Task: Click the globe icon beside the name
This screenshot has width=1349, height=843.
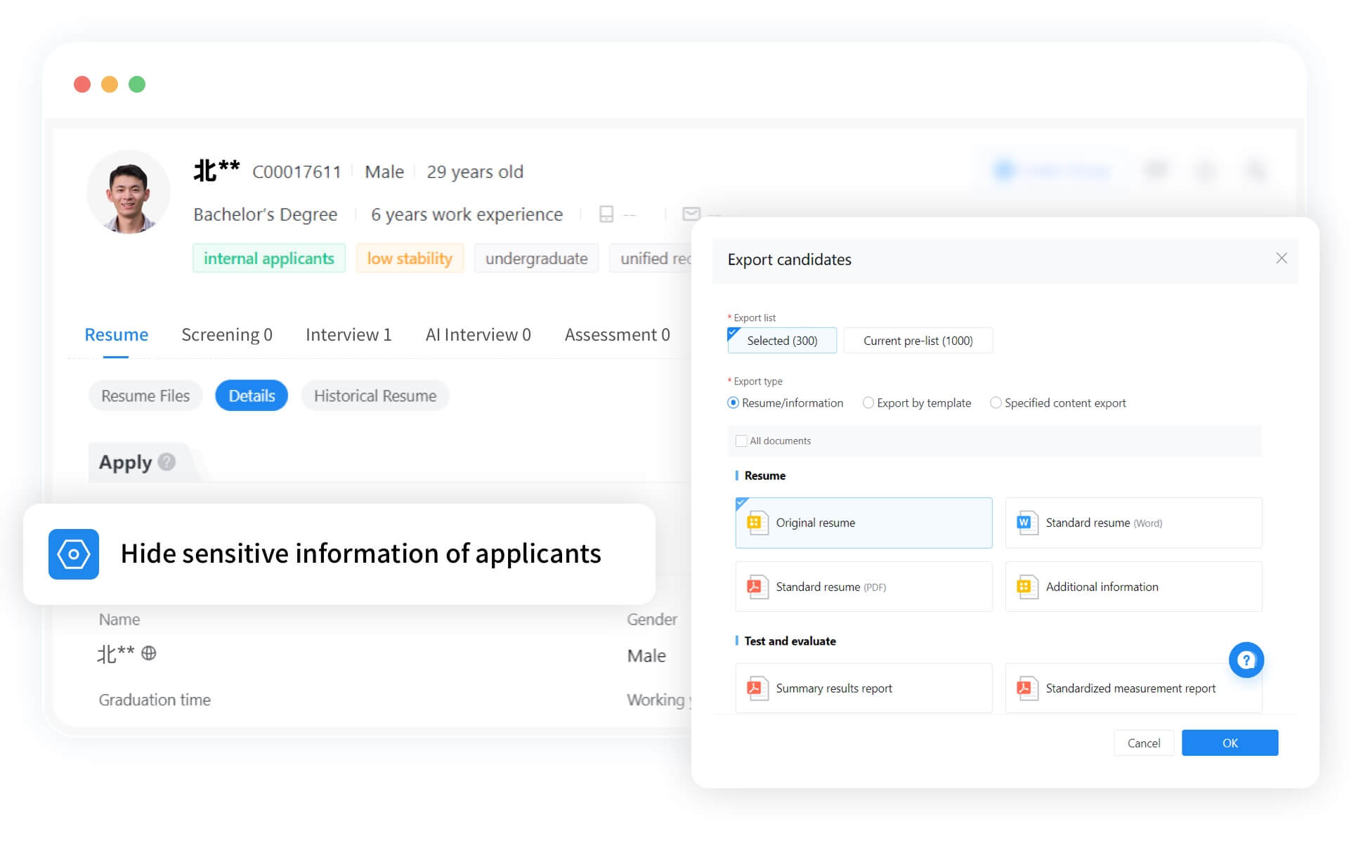Action: [148, 653]
